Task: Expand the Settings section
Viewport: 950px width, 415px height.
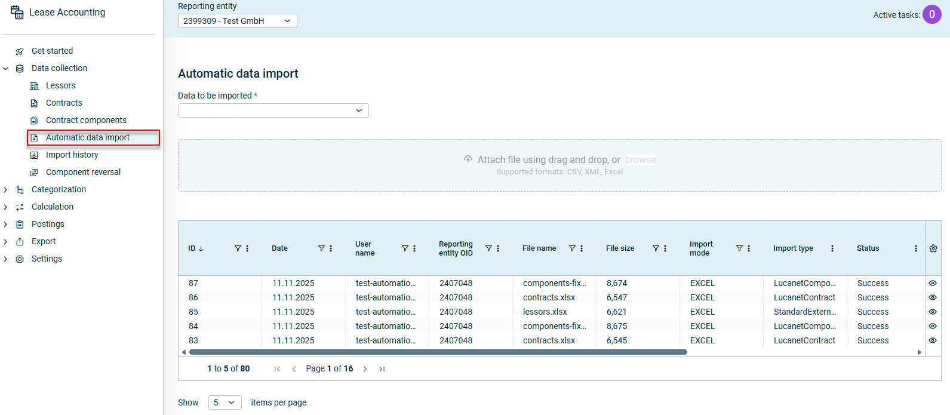Action: (5, 259)
